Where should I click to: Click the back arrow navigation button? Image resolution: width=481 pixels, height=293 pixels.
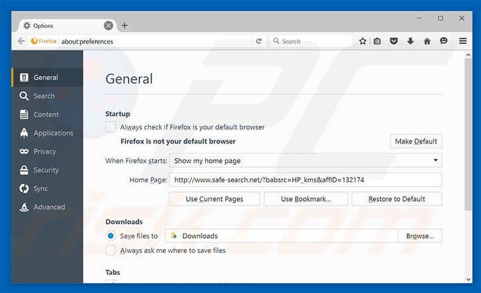point(21,41)
